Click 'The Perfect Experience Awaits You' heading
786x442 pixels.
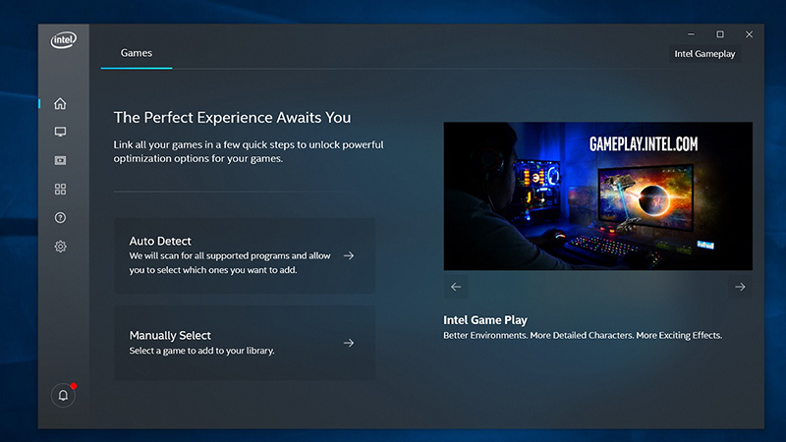[x=232, y=117]
